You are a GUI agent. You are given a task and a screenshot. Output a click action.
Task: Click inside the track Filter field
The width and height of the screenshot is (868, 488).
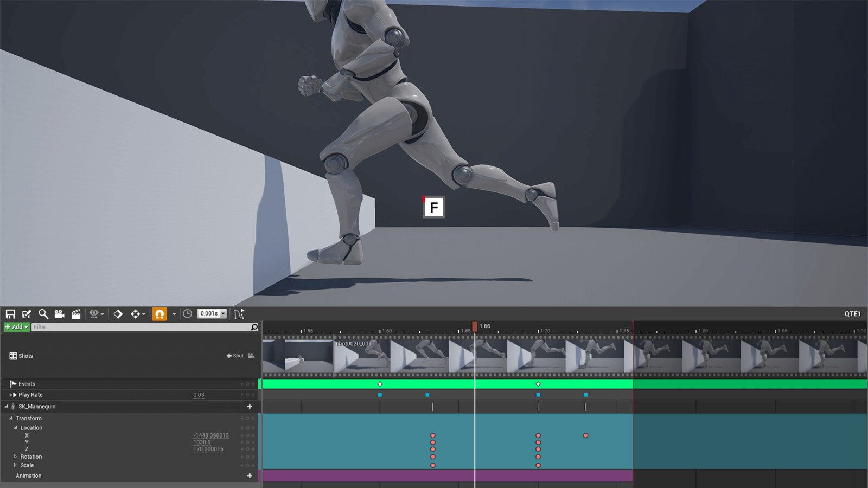136,326
